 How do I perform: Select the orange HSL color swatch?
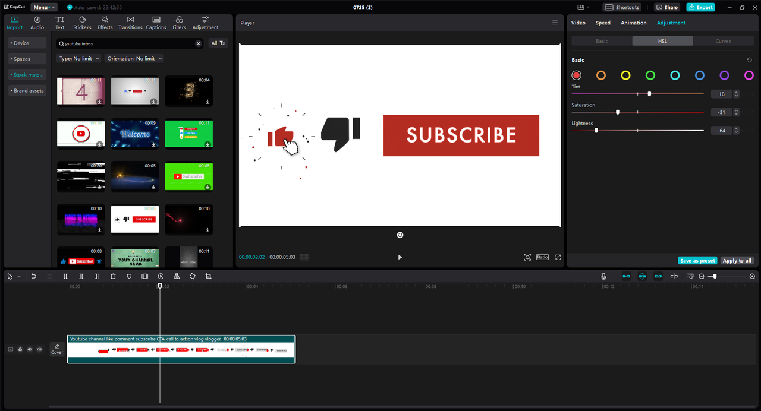(601, 75)
